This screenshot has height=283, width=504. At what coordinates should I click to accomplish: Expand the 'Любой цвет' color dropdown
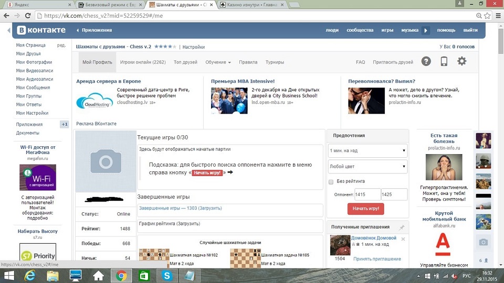(367, 167)
